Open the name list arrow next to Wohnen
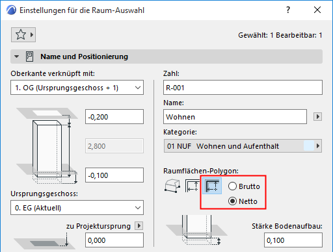333x252 pixels. [x=317, y=117]
